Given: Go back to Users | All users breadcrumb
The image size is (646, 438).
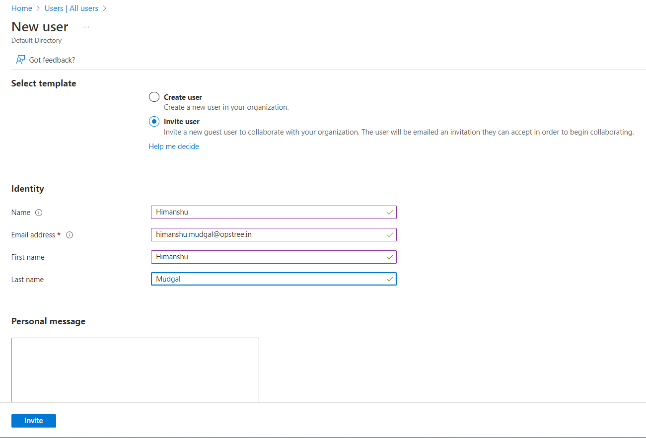Looking at the screenshot, I should point(72,8).
